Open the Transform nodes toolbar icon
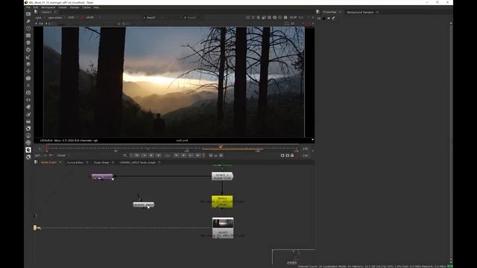 tap(28, 71)
